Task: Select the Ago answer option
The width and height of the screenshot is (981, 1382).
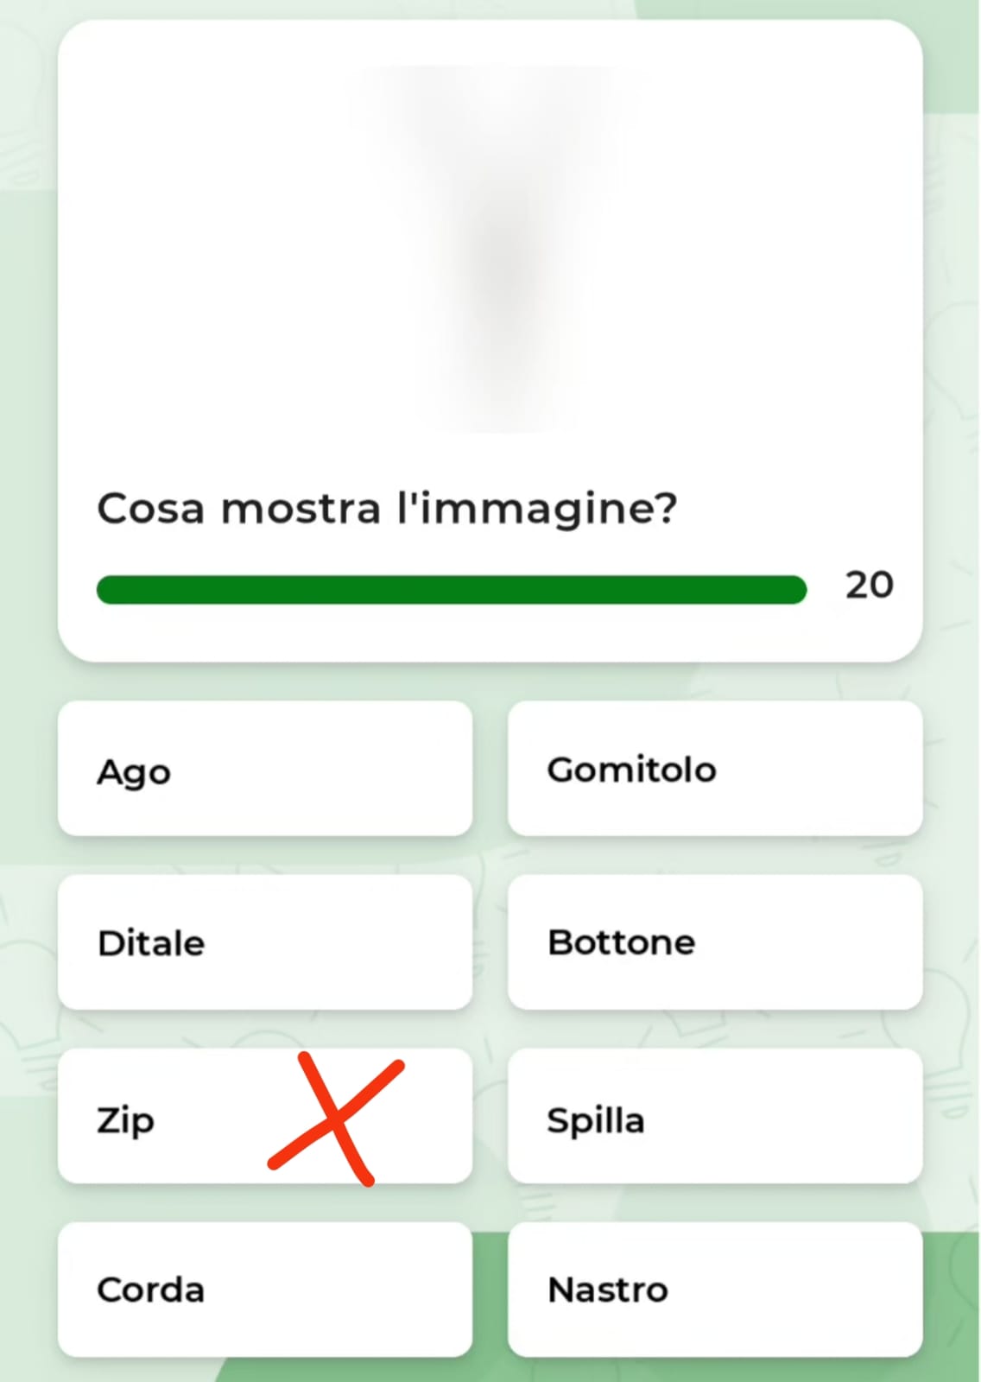Action: pyautogui.click(x=264, y=769)
